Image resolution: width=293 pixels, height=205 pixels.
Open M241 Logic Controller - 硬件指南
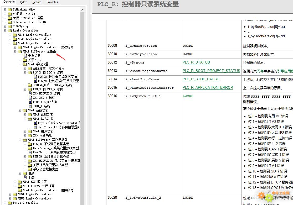(48, 190)
